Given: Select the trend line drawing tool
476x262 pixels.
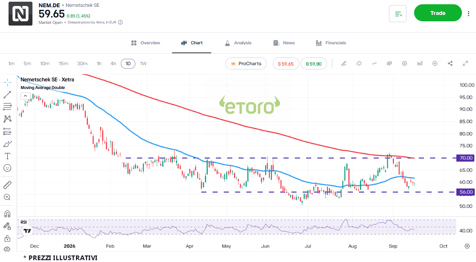Looking at the screenshot, I should (x=7, y=95).
